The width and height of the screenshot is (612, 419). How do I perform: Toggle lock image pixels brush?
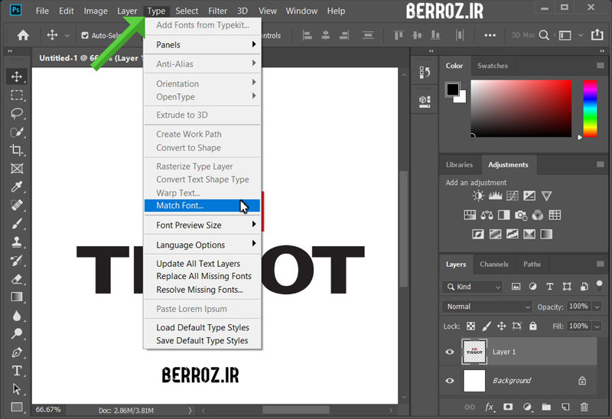click(487, 326)
